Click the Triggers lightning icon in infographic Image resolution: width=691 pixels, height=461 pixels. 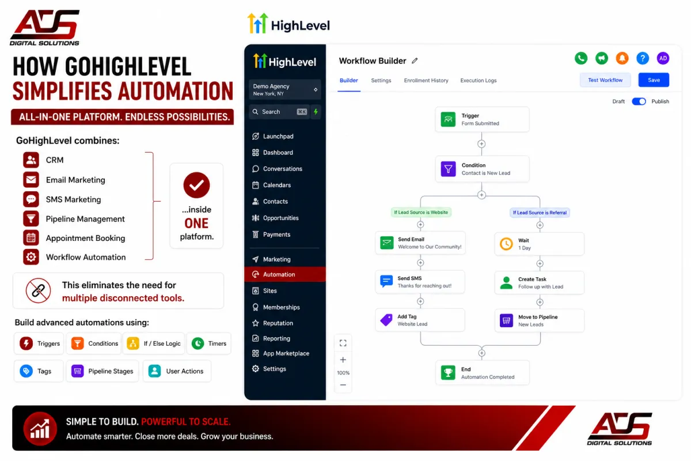26,343
